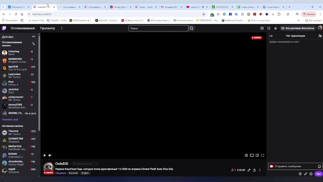Click the purple Чат send button
The width and height of the screenshot is (323, 182).
[318, 174]
